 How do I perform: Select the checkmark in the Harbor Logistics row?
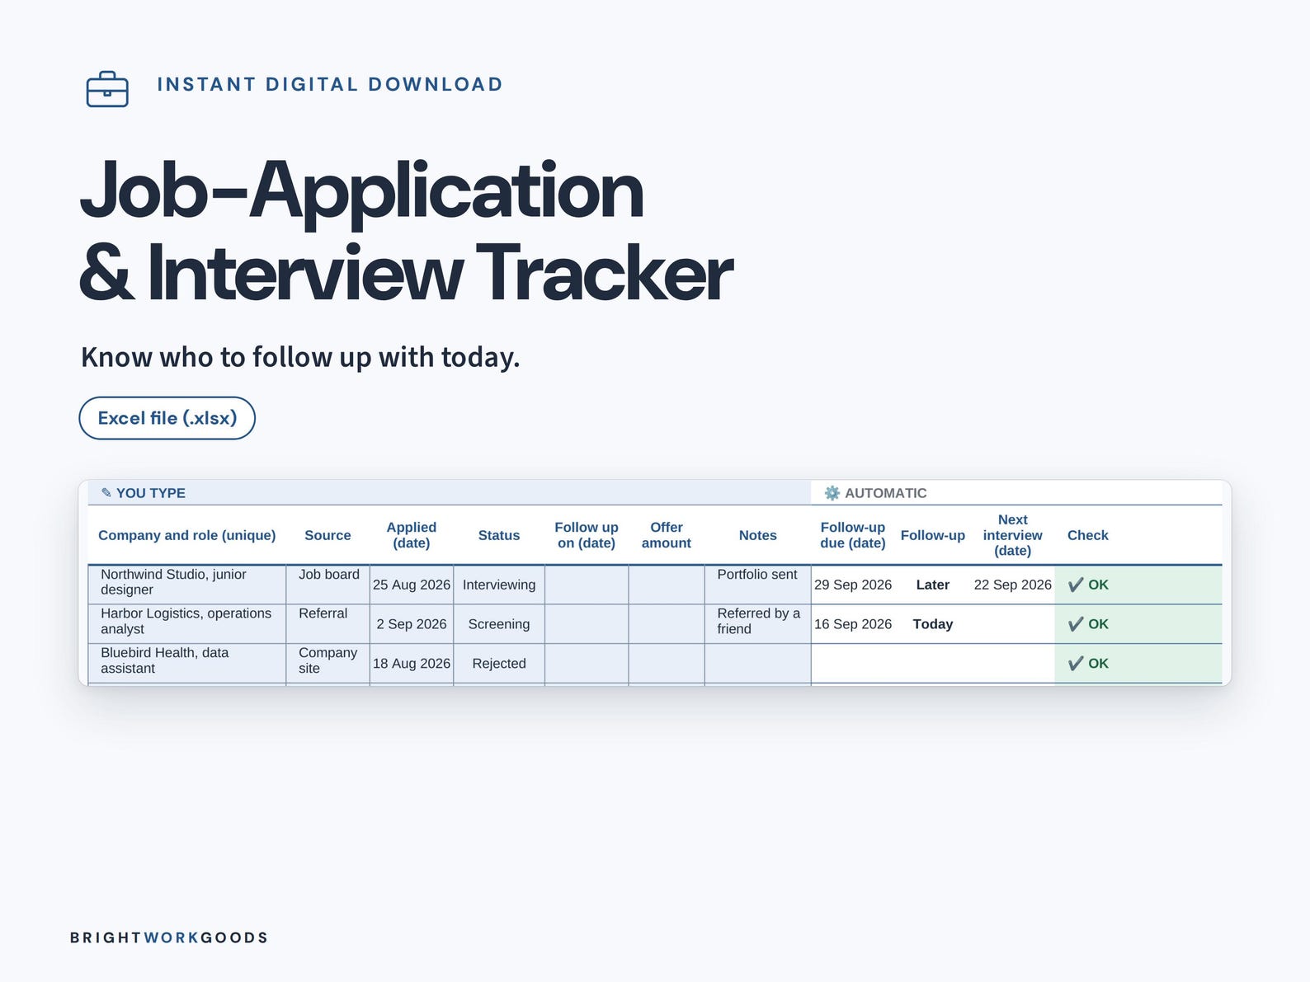tap(1076, 624)
